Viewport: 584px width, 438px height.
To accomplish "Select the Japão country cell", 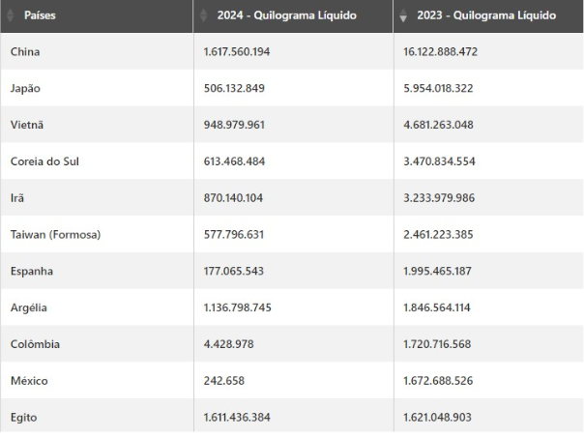I will [26, 87].
